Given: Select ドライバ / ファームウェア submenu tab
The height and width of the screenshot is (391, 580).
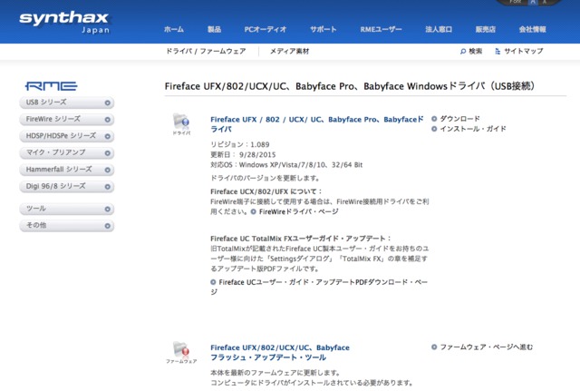Looking at the screenshot, I should [x=206, y=51].
